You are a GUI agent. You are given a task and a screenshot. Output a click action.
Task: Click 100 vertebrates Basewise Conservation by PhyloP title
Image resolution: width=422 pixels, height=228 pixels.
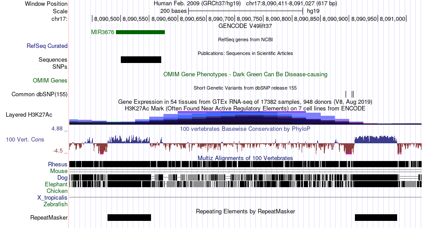tap(245, 129)
